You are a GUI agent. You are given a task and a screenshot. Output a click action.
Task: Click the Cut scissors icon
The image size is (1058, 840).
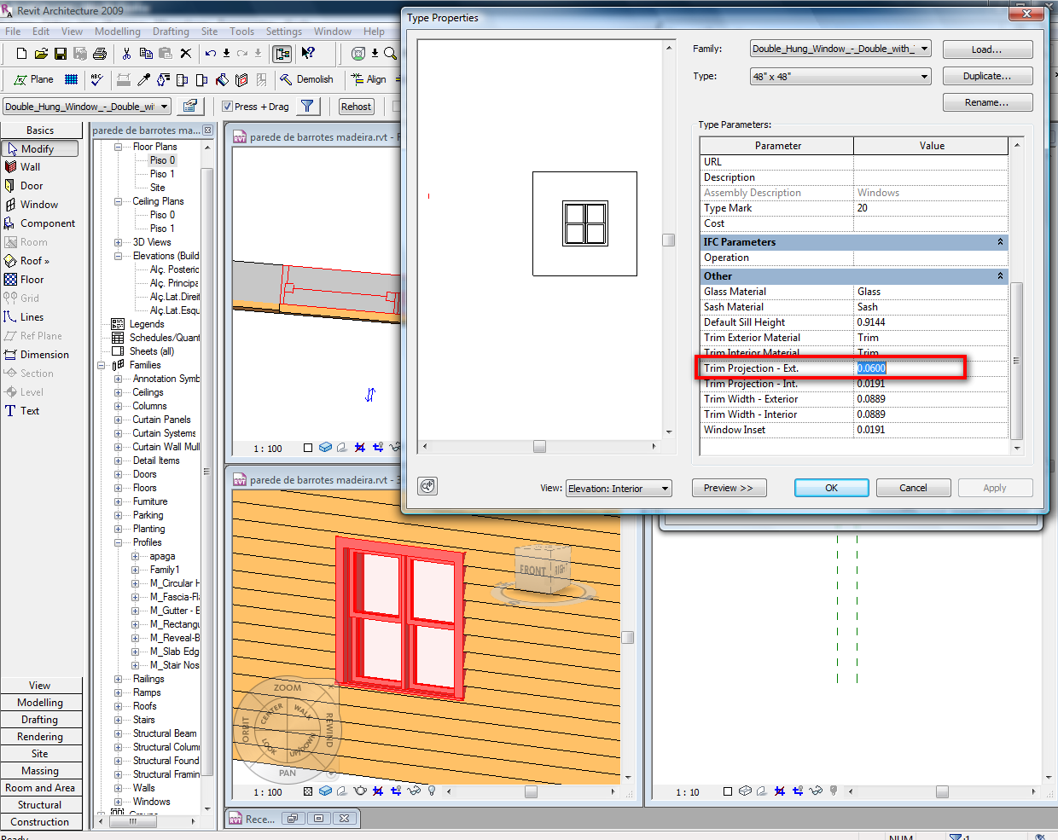tap(126, 54)
